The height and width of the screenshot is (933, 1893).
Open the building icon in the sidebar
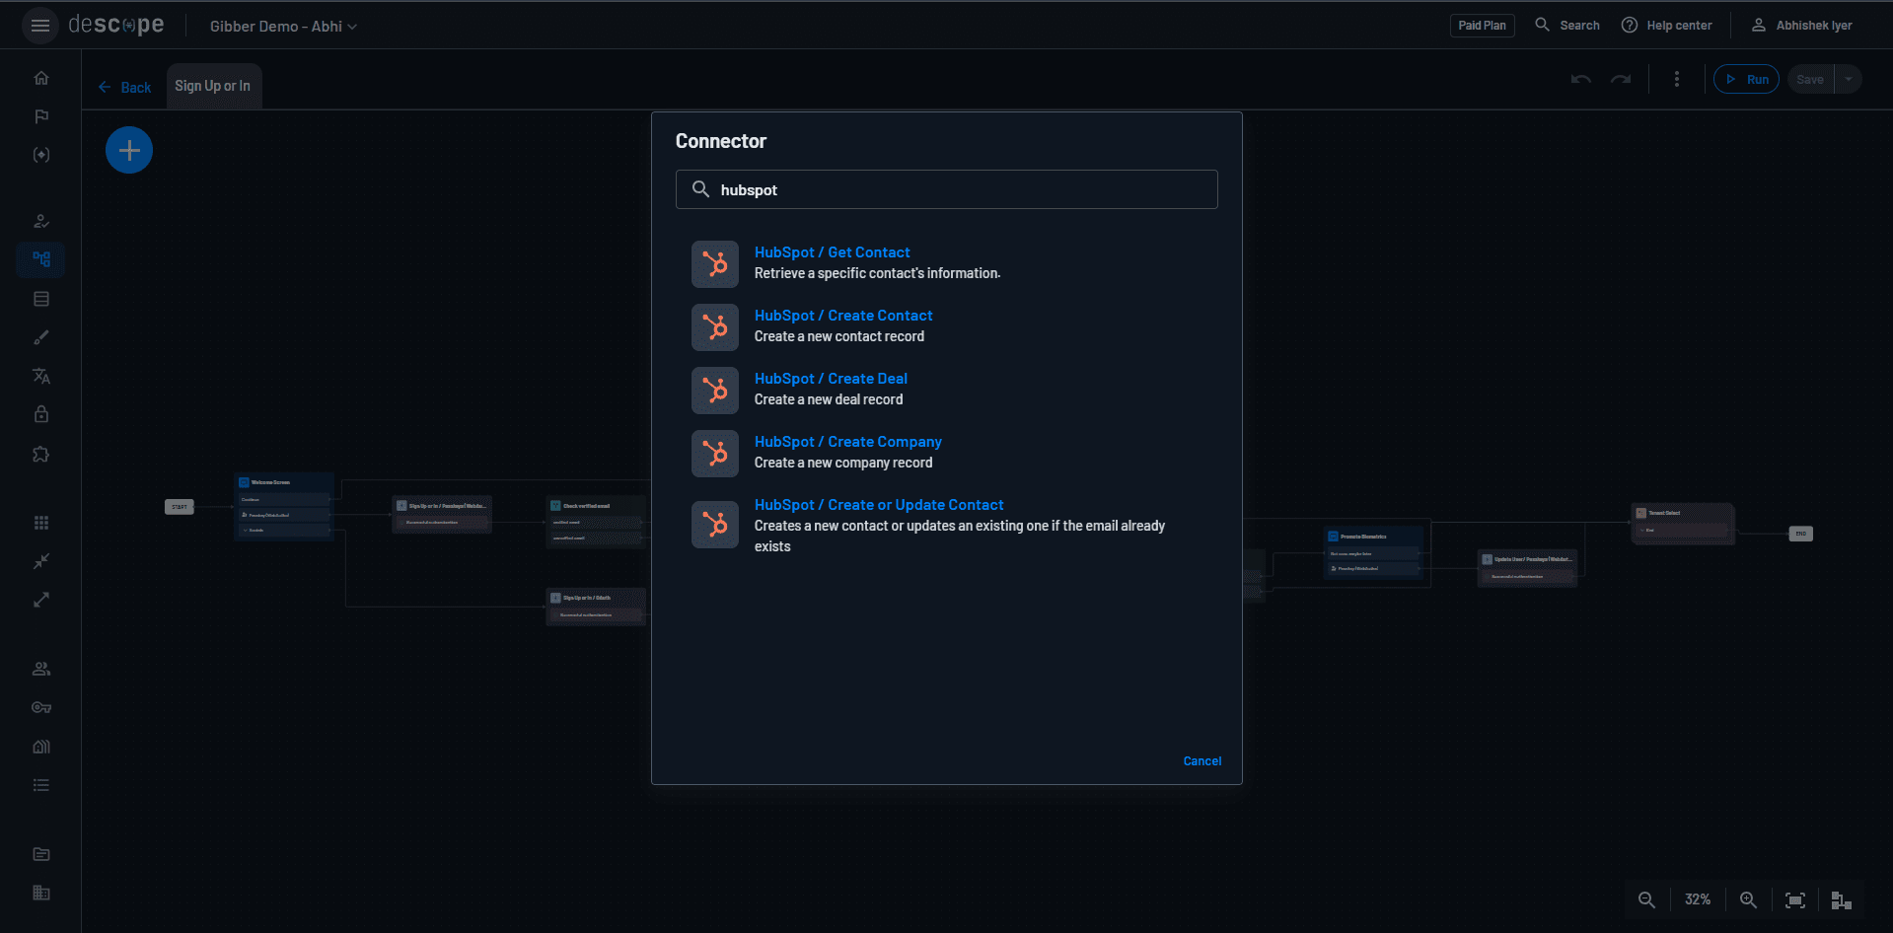point(41,747)
